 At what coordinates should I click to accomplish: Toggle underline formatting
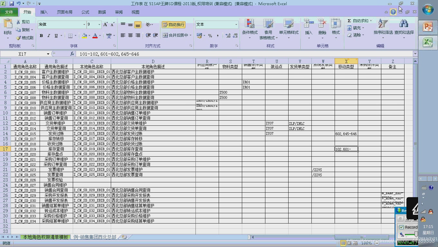[x=56, y=36]
